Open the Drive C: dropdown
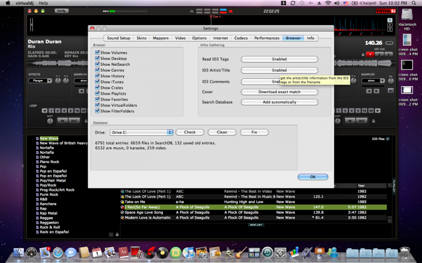 141,133
